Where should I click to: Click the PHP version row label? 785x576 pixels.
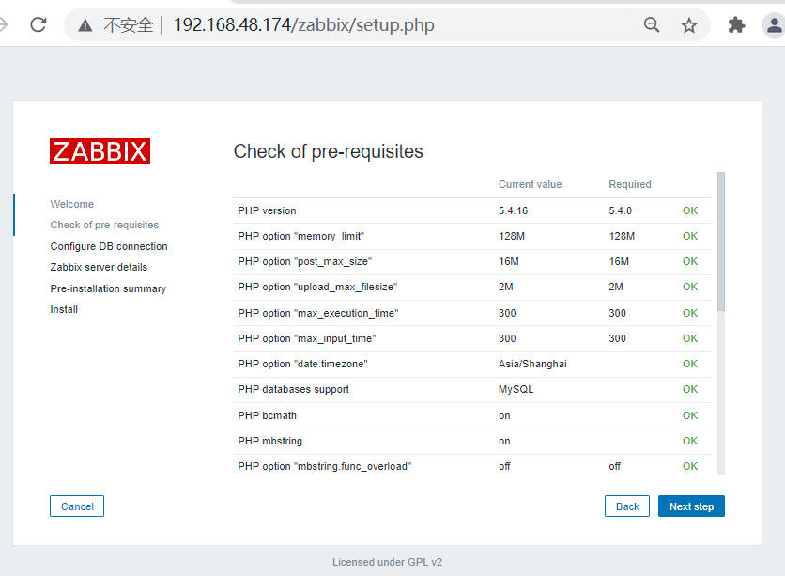point(267,210)
